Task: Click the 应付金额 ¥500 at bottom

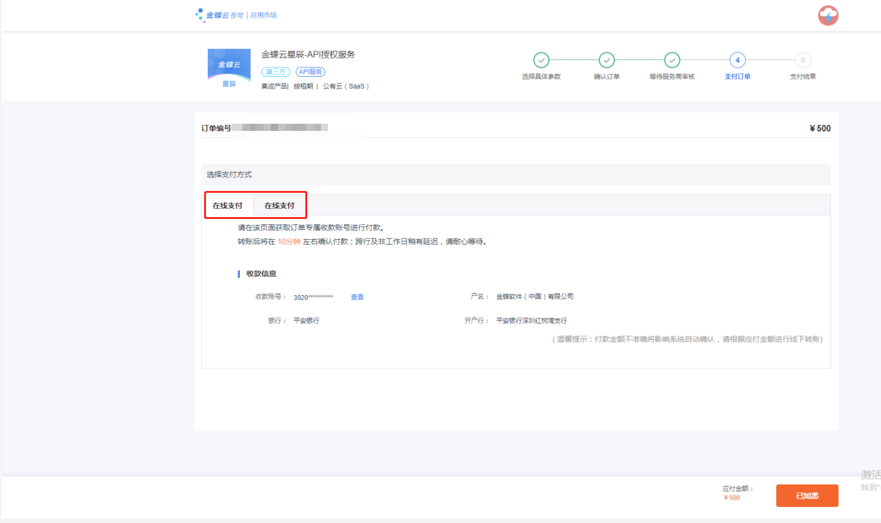Action: [x=732, y=498]
